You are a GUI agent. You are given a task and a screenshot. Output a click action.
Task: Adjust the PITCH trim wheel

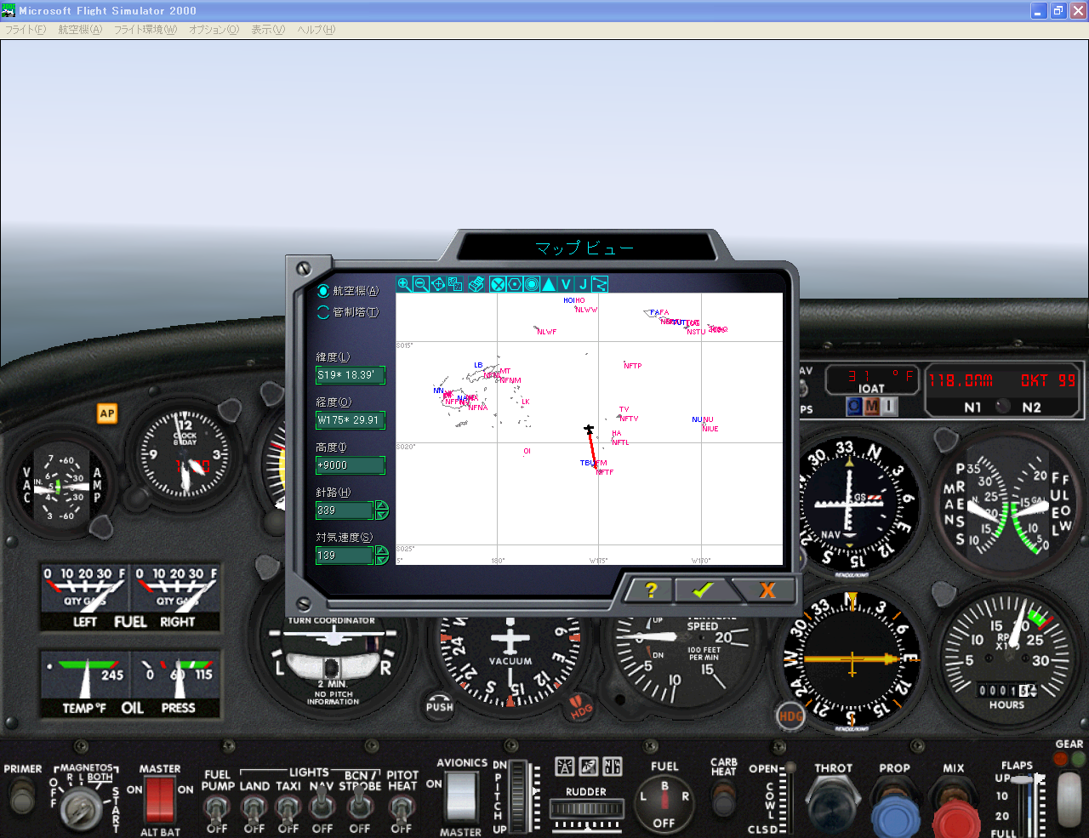[x=516, y=796]
